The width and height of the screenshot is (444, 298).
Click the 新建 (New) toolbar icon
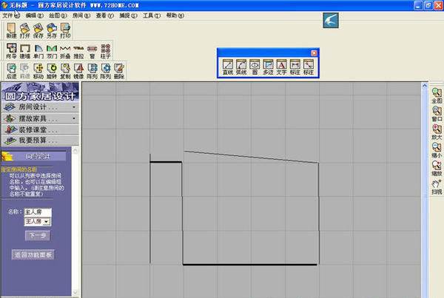(x=11, y=30)
